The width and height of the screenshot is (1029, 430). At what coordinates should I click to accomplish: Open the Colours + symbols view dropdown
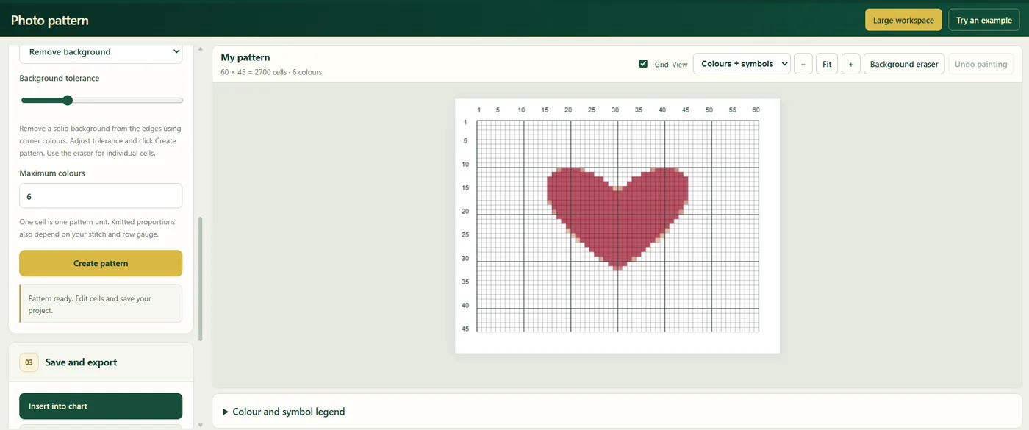[x=742, y=64]
